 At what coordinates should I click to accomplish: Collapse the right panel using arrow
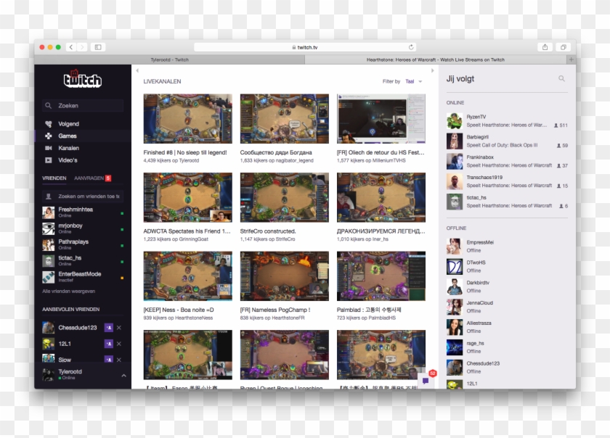434,70
